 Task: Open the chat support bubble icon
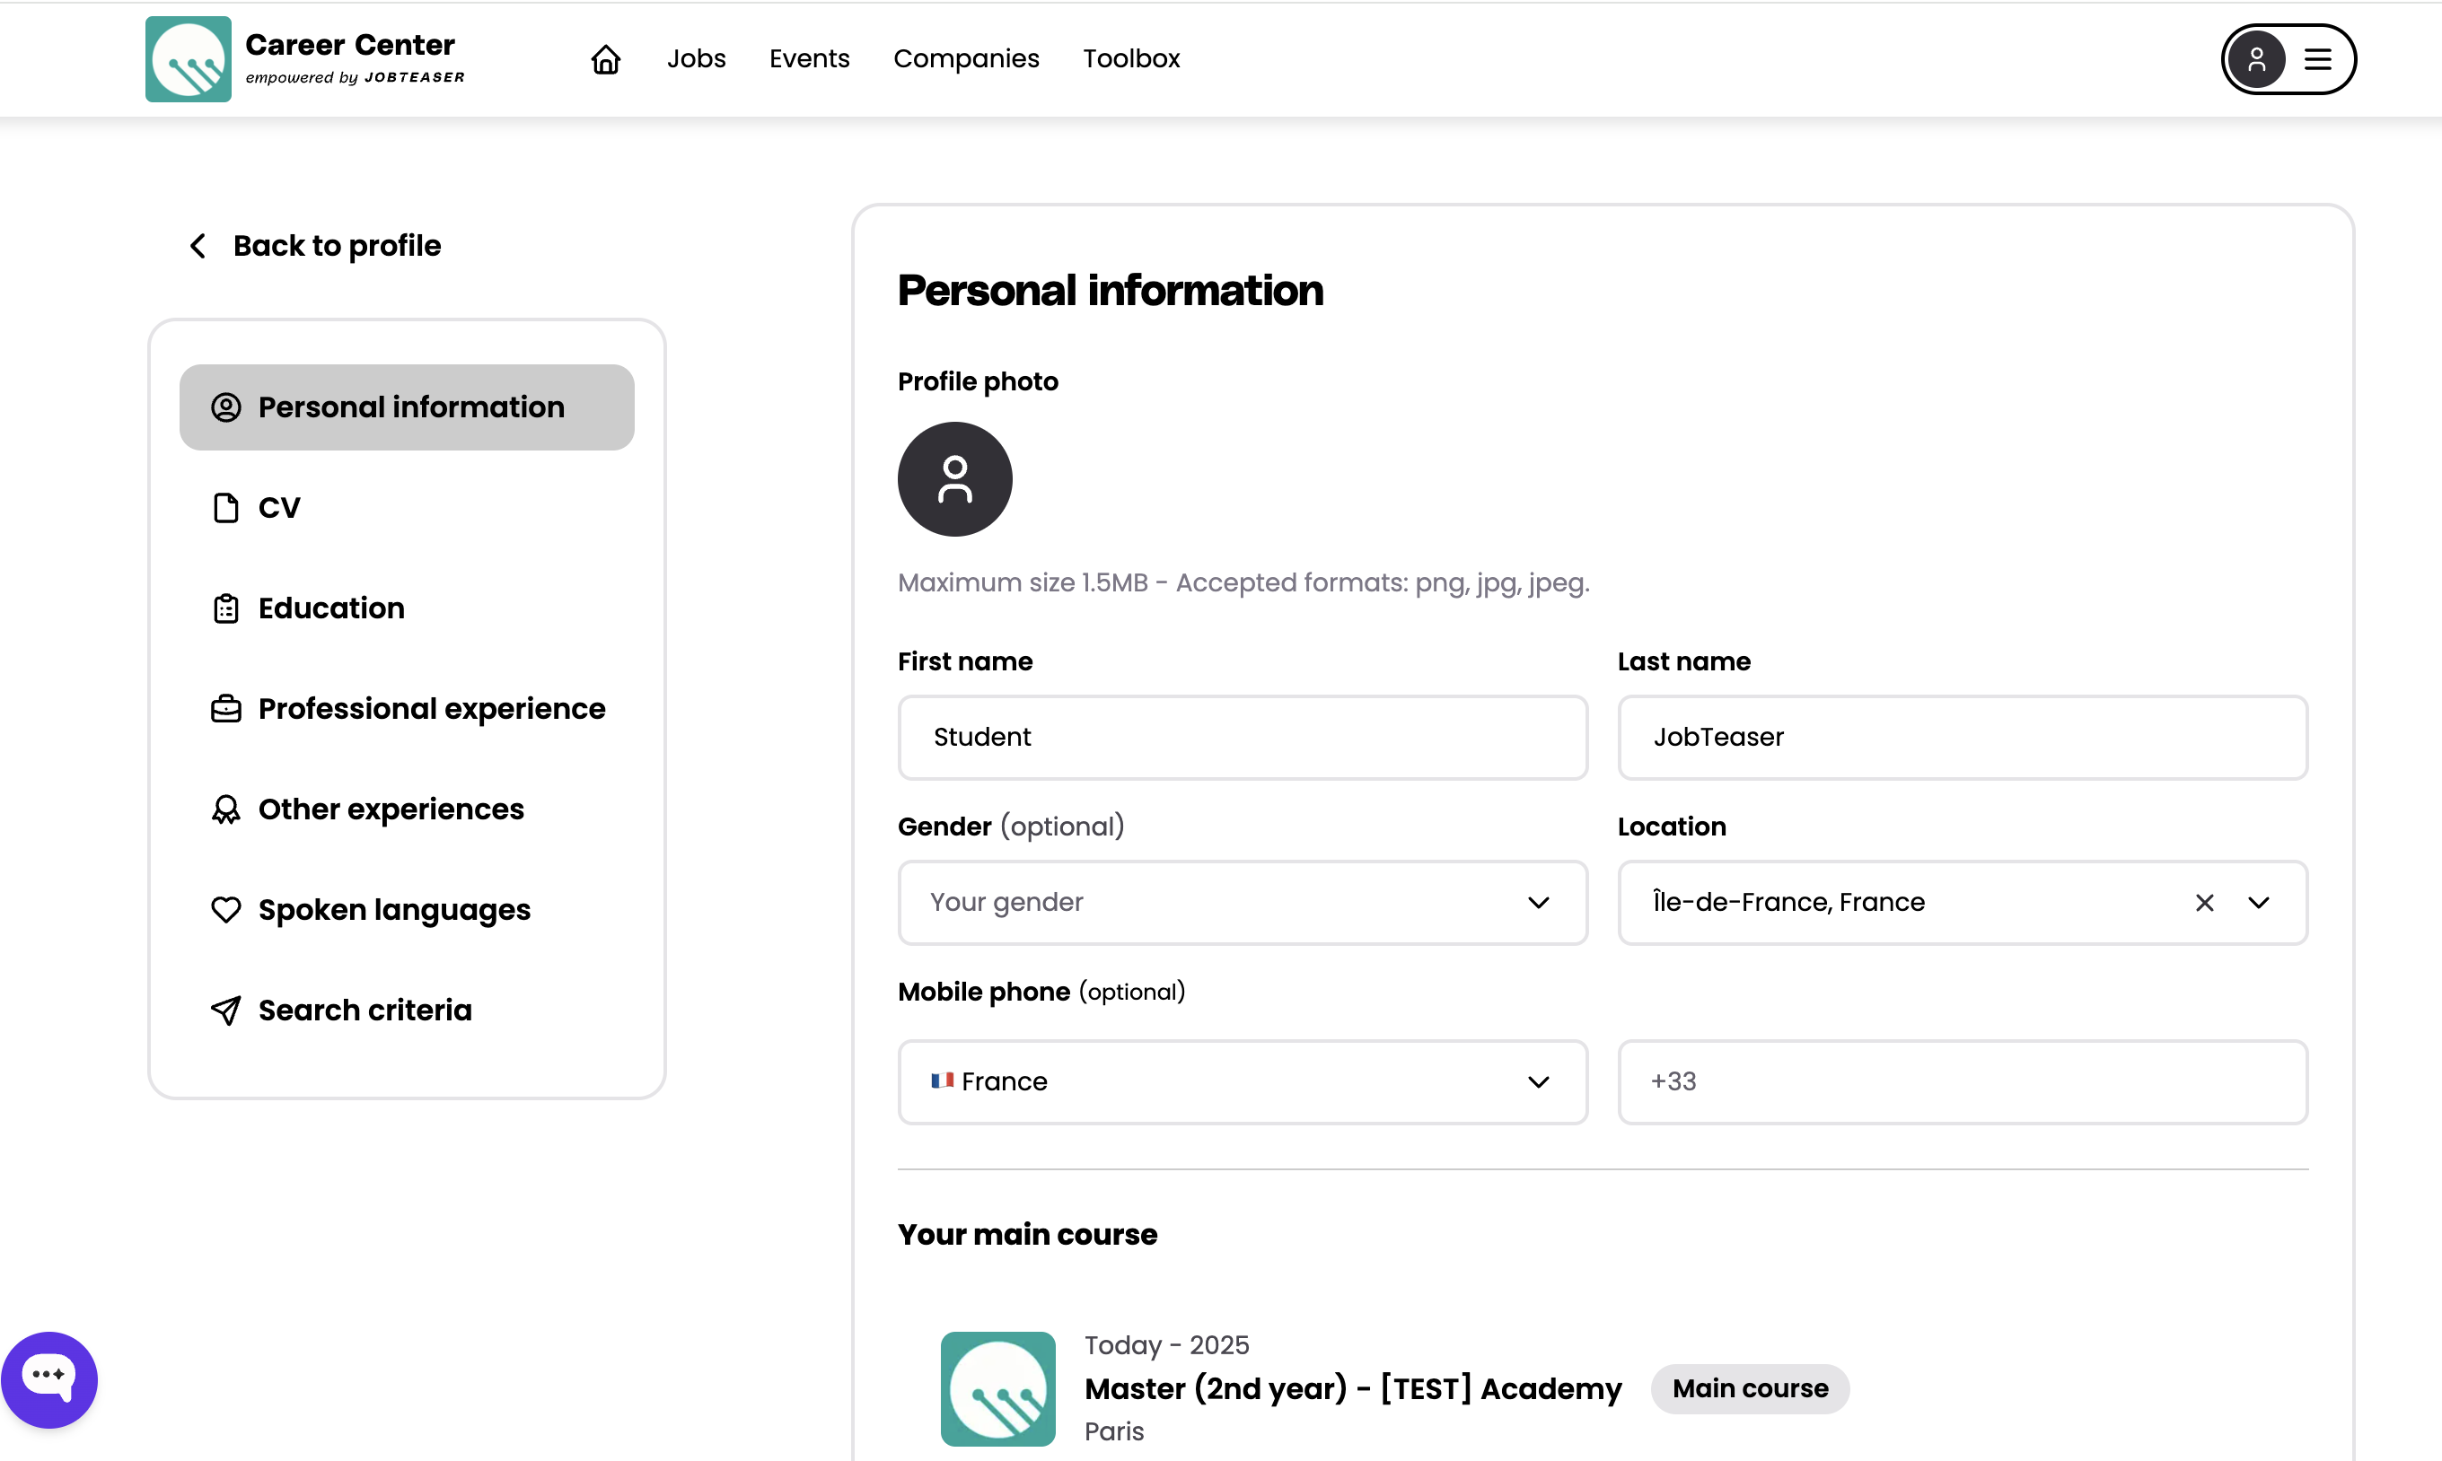coord(49,1378)
